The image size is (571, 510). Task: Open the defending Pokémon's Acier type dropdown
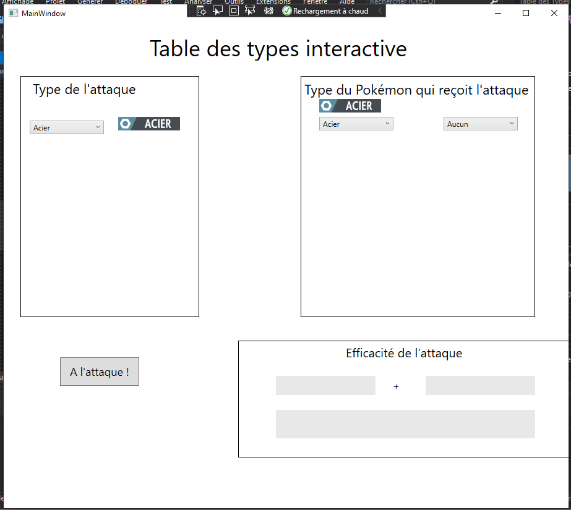pos(356,123)
